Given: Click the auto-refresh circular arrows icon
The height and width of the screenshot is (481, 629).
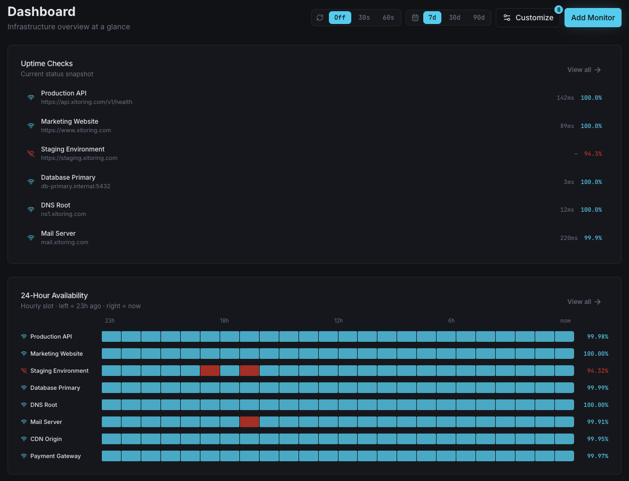Looking at the screenshot, I should click(x=320, y=17).
